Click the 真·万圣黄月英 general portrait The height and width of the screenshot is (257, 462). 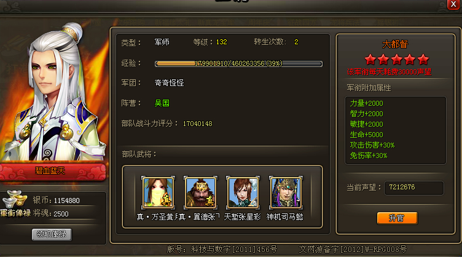pos(159,192)
